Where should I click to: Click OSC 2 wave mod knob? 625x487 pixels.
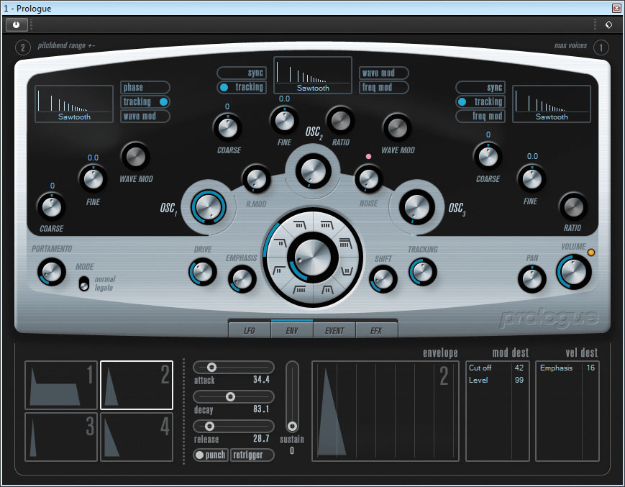[x=397, y=128]
